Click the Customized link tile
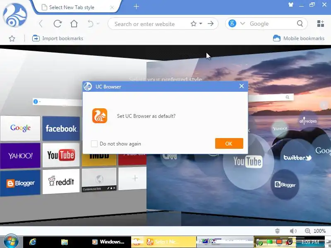The image size is (331, 248). 99,180
